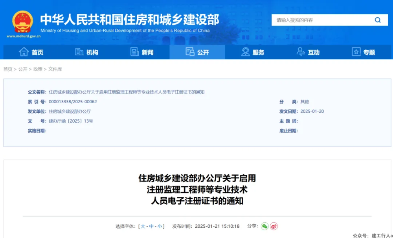Click issuing unit 住房城乡建设部办公厅 value
Image resolution: width=393 pixels, height=238 pixels.
[x=70, y=112]
